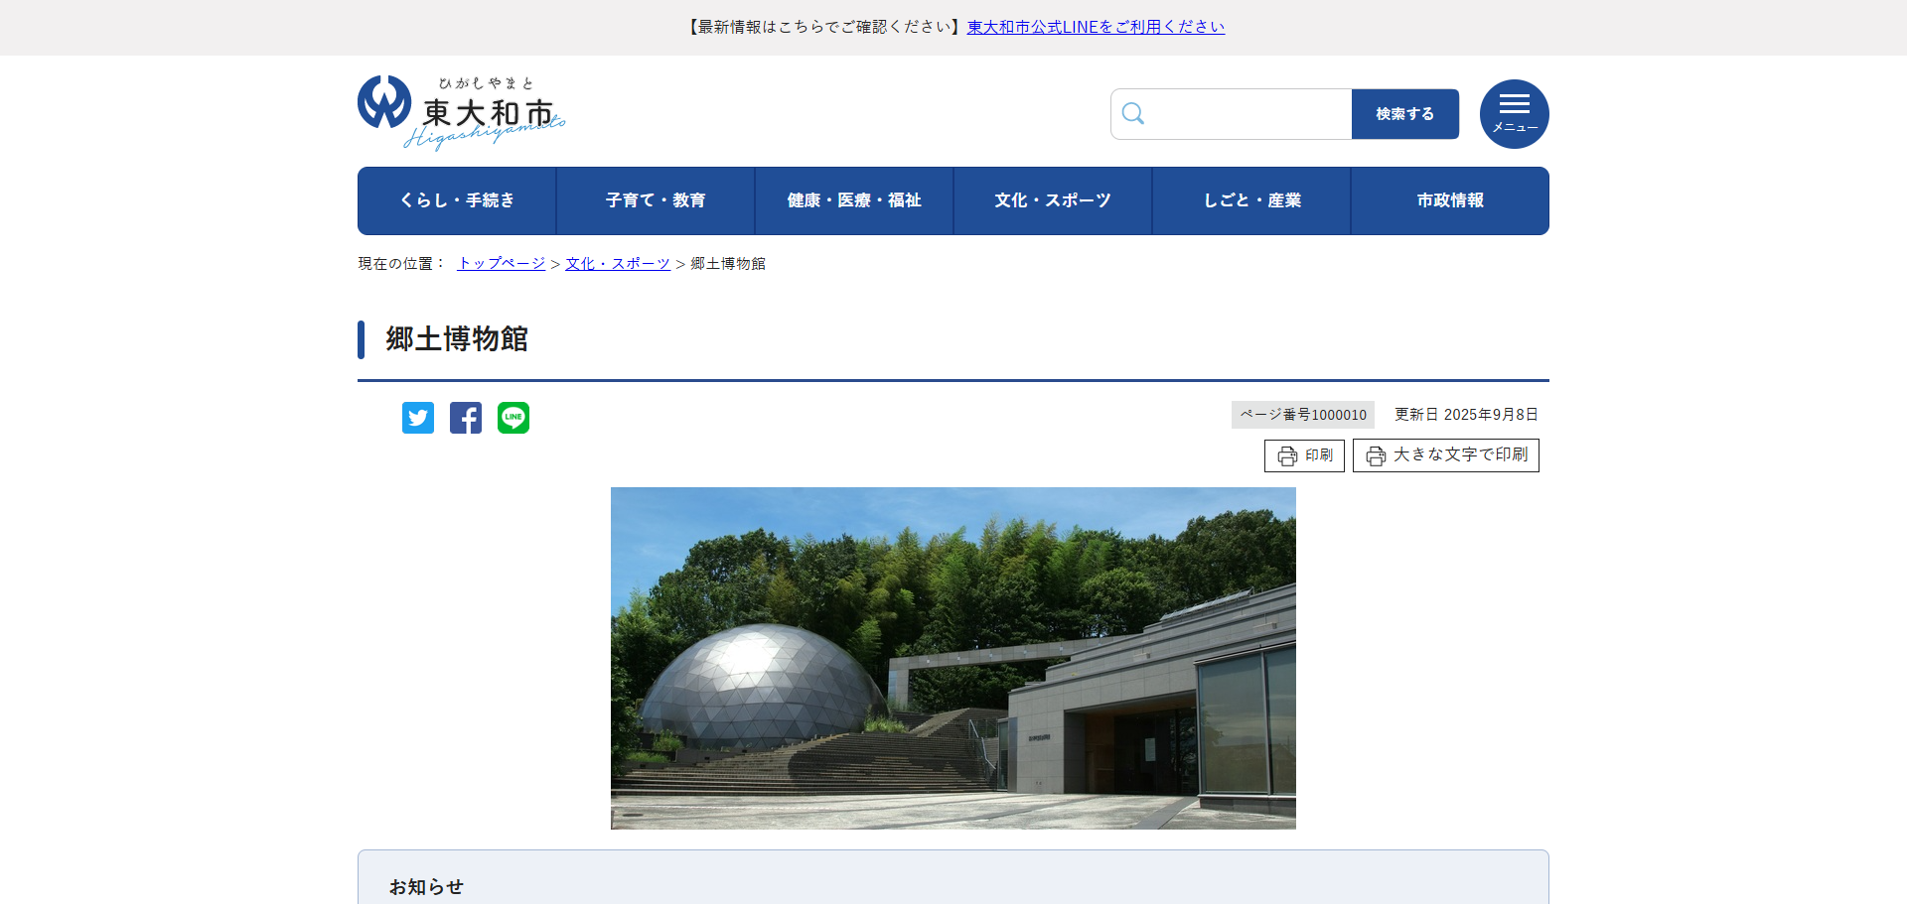The image size is (1907, 904).
Task: Go to 文化・スポーツ breadcrumb link
Action: [618, 263]
